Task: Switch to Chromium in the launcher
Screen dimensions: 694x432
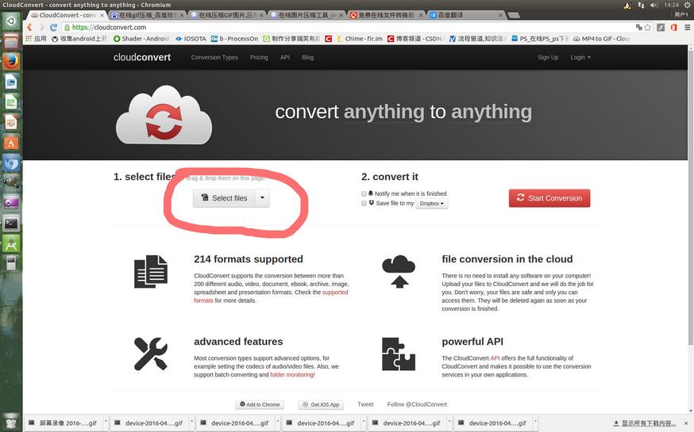Action: click(x=11, y=163)
